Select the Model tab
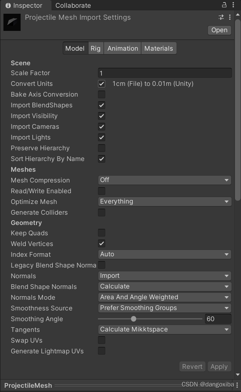The height and width of the screenshot is (392, 241). (75, 48)
